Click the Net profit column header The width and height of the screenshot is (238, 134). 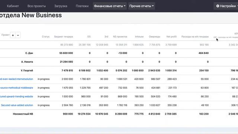point(171,36)
